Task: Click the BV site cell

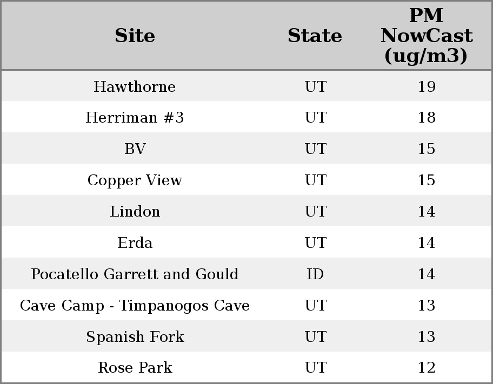Action: pyautogui.click(x=135, y=149)
